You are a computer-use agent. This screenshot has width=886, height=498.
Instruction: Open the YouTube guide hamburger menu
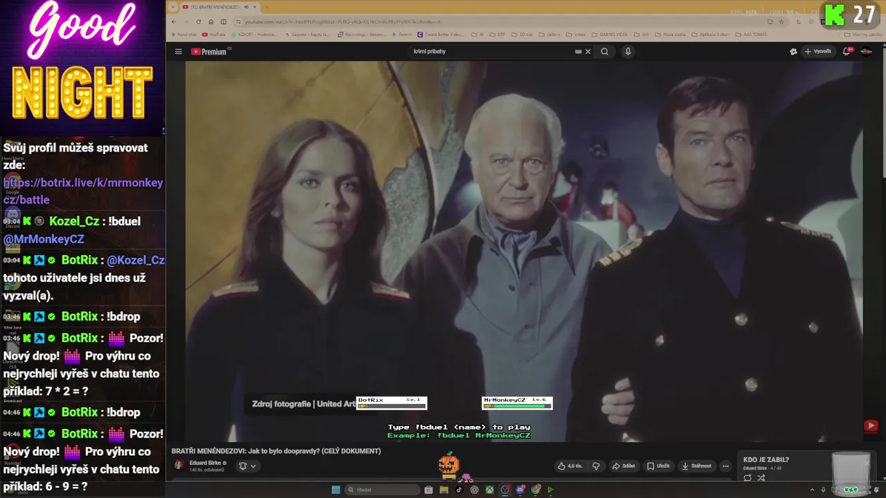178,51
